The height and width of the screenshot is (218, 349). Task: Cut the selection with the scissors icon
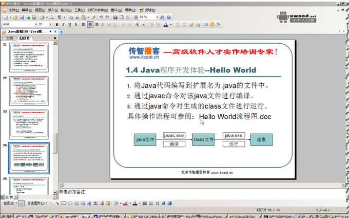click(x=77, y=17)
